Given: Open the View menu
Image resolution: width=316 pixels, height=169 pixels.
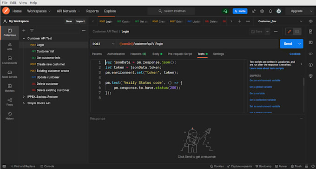Looking at the screenshot, I should [23, 3].
